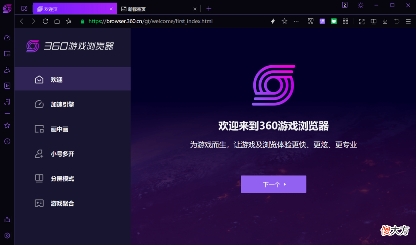
Task: Open the downloads manager
Action: tap(385, 22)
